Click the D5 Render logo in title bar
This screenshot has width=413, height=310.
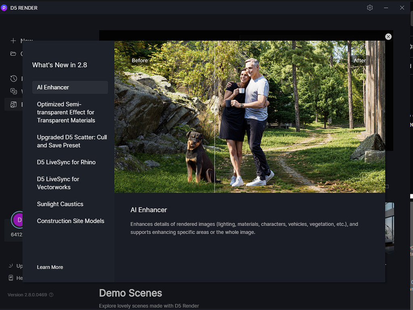point(4,8)
